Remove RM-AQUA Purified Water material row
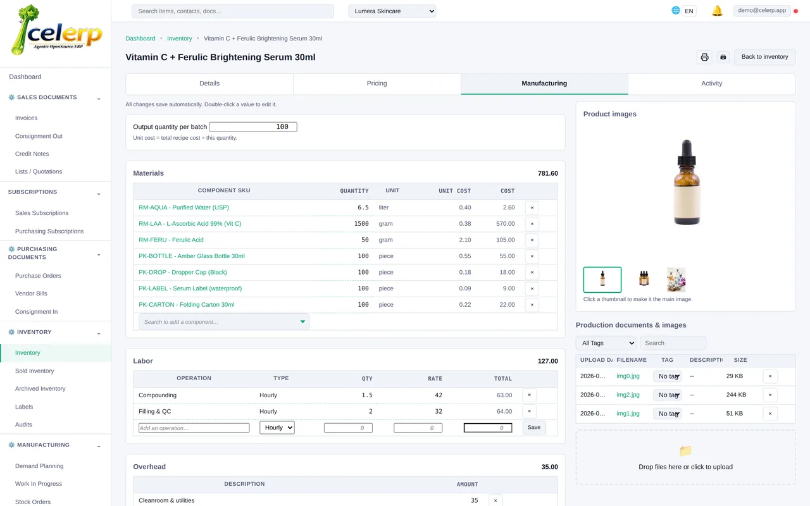The width and height of the screenshot is (810, 506). [532, 207]
